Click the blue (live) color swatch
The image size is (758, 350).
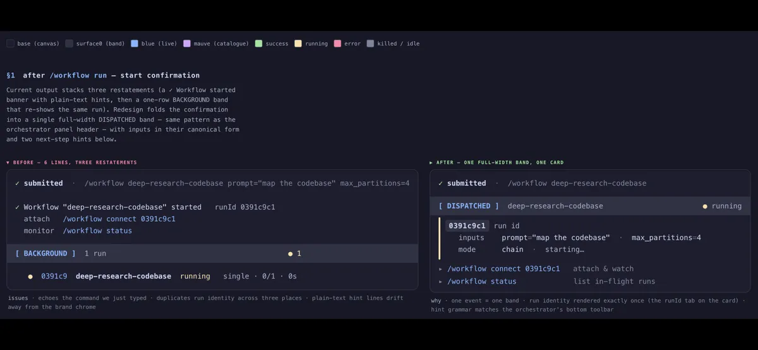(135, 44)
